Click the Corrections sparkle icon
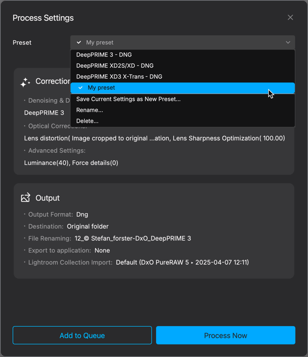308x357 pixels. 25,82
